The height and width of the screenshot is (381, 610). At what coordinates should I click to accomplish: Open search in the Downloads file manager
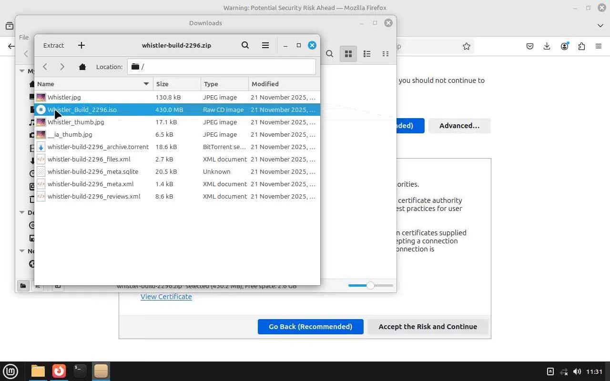[329, 54]
